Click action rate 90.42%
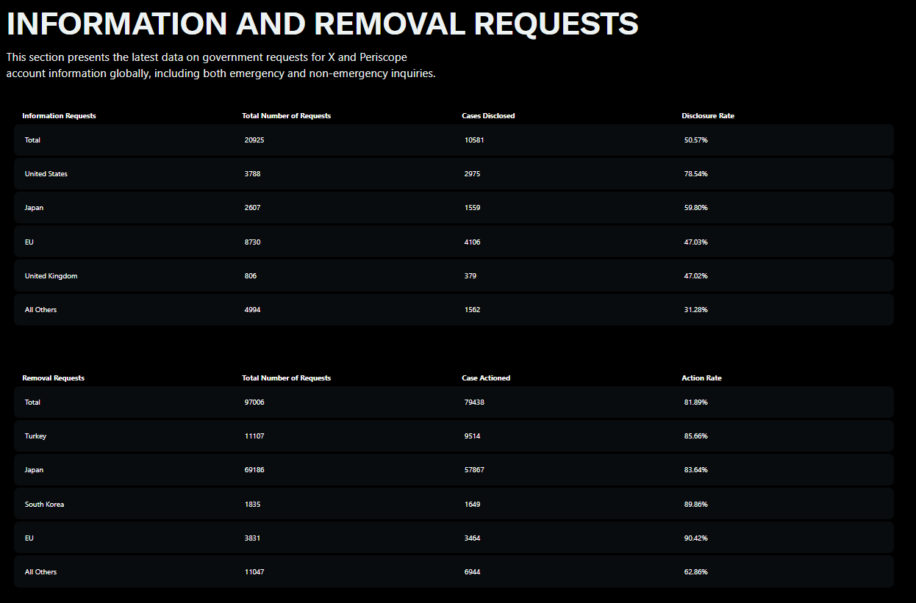 695,538
